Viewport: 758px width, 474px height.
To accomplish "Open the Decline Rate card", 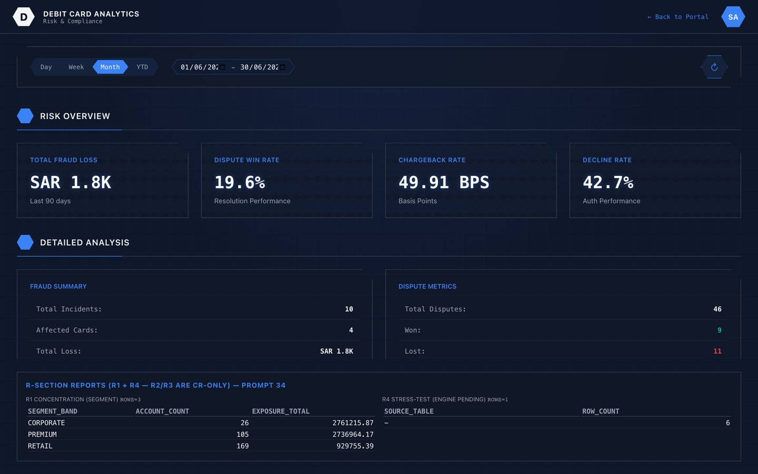I will tap(655, 180).
